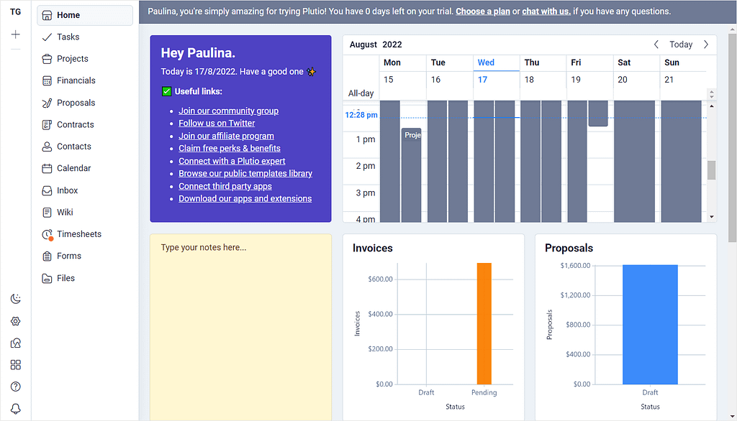
Task: Click the Files folder icon
Action: coord(47,278)
